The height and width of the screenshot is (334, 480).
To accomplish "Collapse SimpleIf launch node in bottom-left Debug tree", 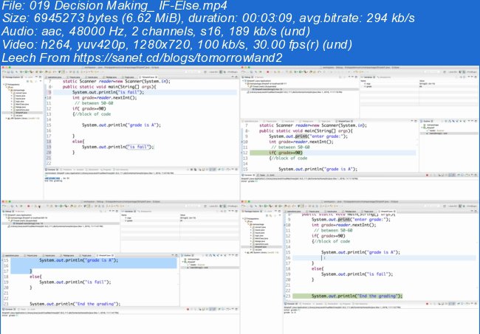I will (x=4, y=215).
